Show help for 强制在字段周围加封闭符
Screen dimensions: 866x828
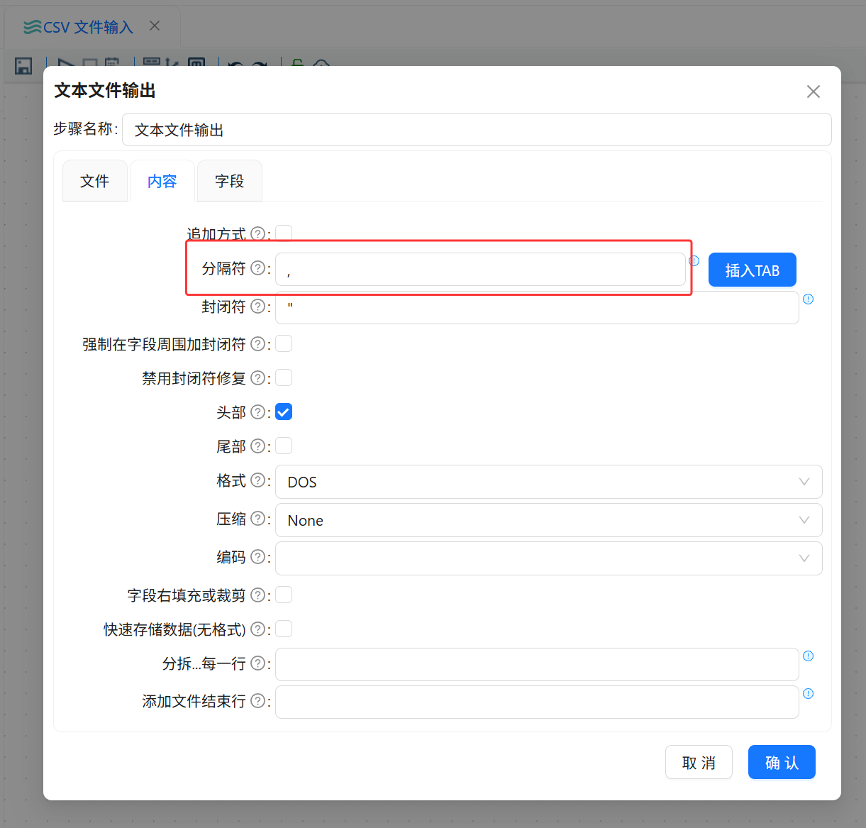click(x=258, y=344)
